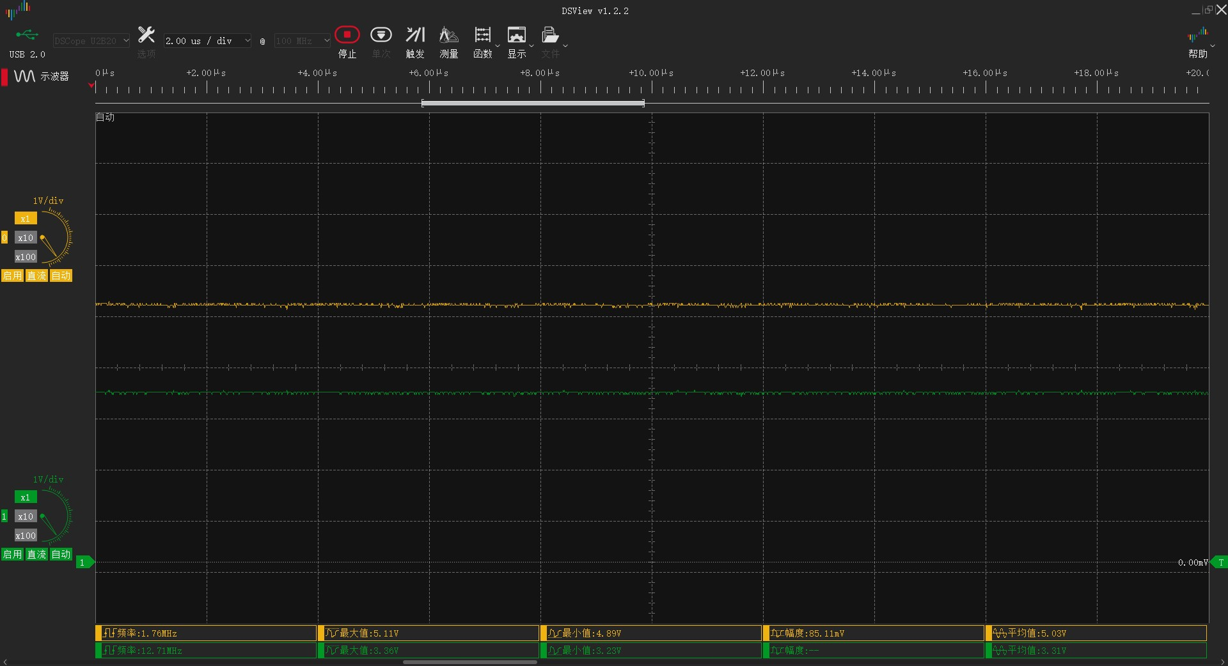Adjust yellow channel 0 voltage knob
1228x666 pixels.
[56, 238]
